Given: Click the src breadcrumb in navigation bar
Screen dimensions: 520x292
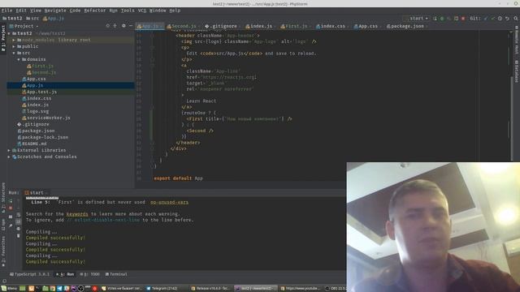Looking at the screenshot, I should (x=32, y=19).
